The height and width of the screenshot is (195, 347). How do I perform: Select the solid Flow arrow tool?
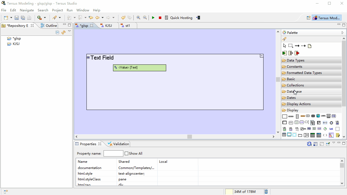point(297,46)
